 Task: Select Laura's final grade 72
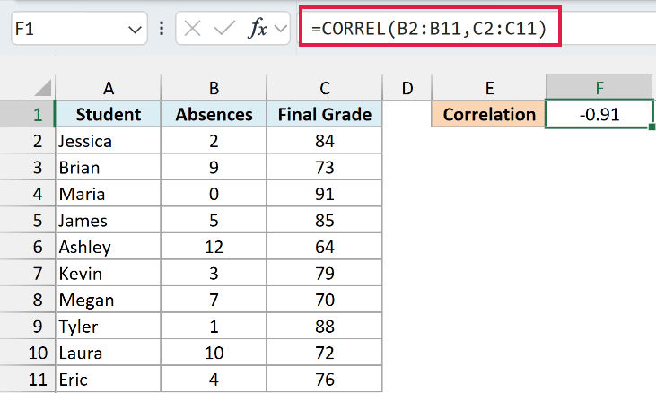coord(325,353)
